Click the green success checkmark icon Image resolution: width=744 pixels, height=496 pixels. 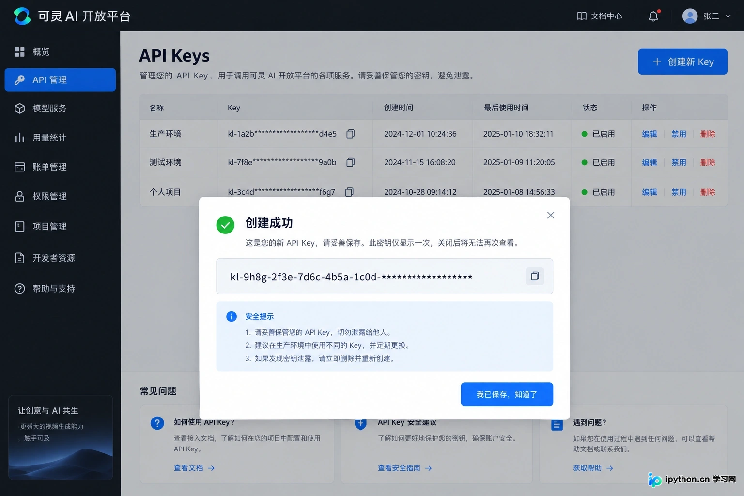(225, 225)
